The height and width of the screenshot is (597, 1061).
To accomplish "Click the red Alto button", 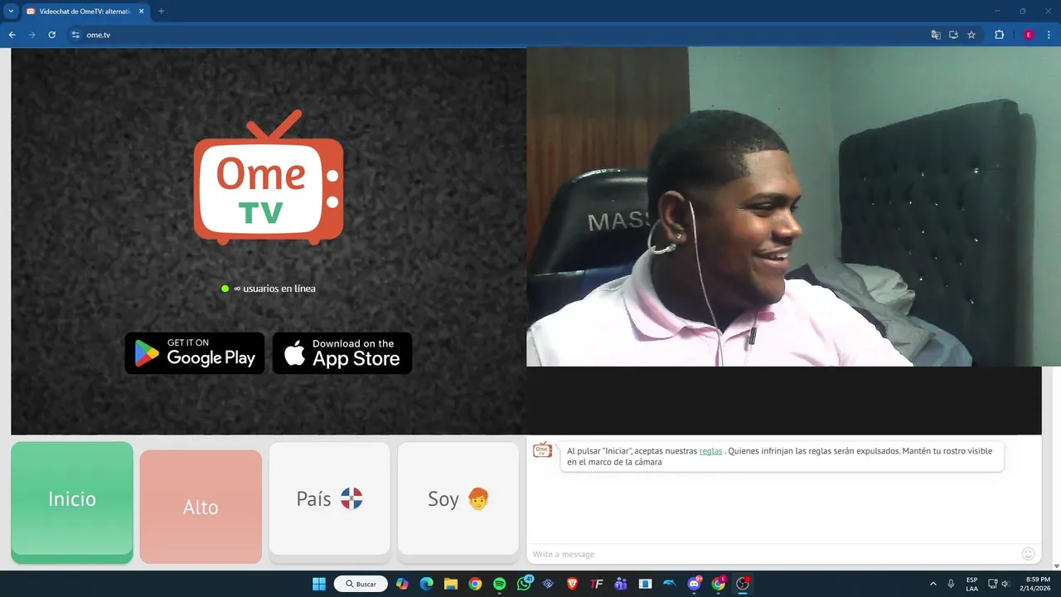I will (x=201, y=507).
